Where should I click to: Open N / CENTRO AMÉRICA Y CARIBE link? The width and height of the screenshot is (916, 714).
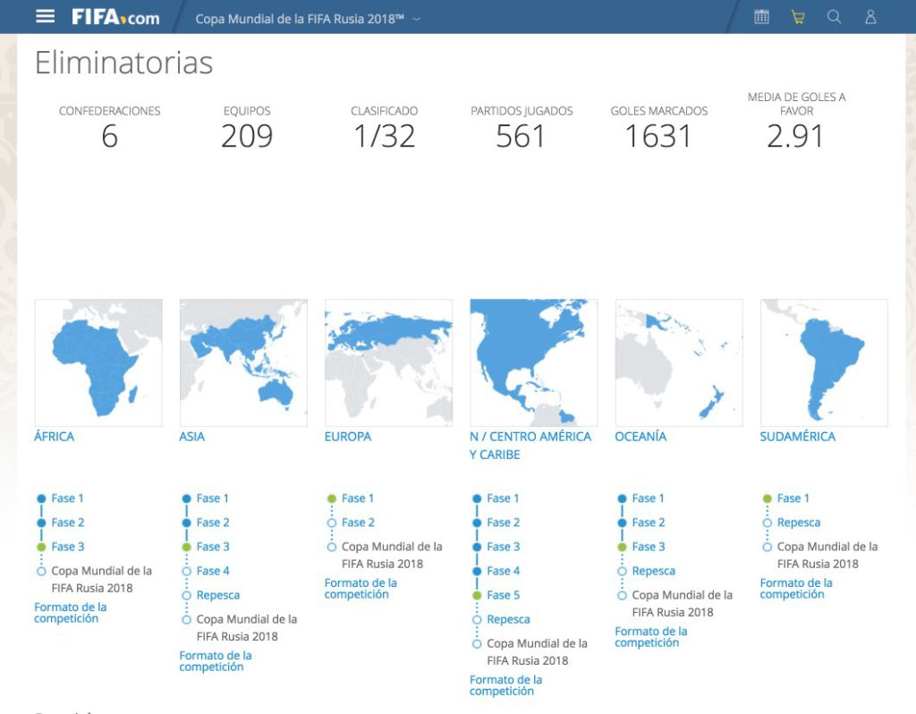coord(530,446)
